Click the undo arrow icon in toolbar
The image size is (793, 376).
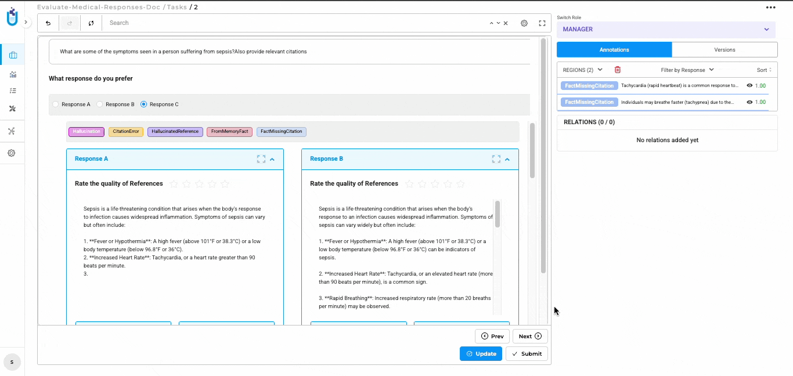click(48, 23)
